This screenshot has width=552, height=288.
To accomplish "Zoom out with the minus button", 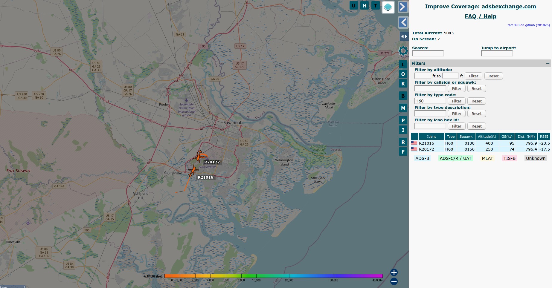I will (394, 281).
